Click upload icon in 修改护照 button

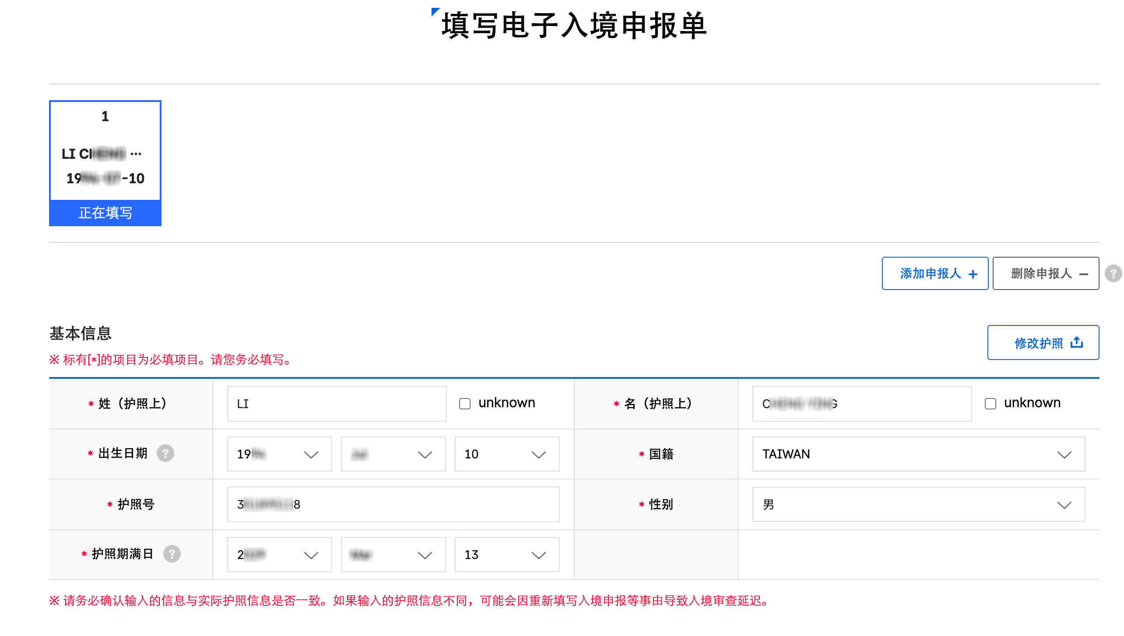pos(1077,342)
